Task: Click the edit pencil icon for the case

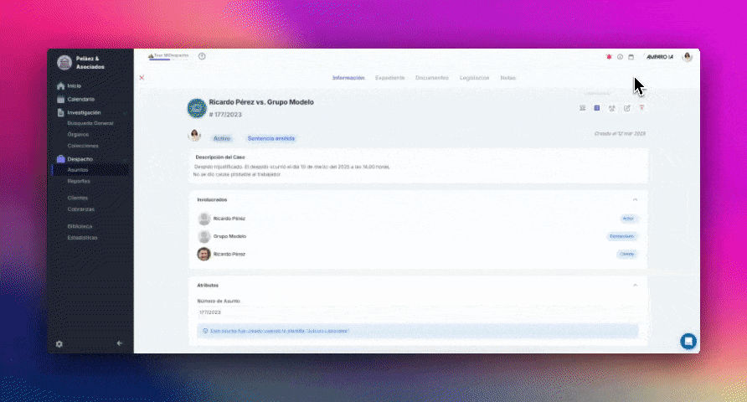Action: [x=627, y=108]
